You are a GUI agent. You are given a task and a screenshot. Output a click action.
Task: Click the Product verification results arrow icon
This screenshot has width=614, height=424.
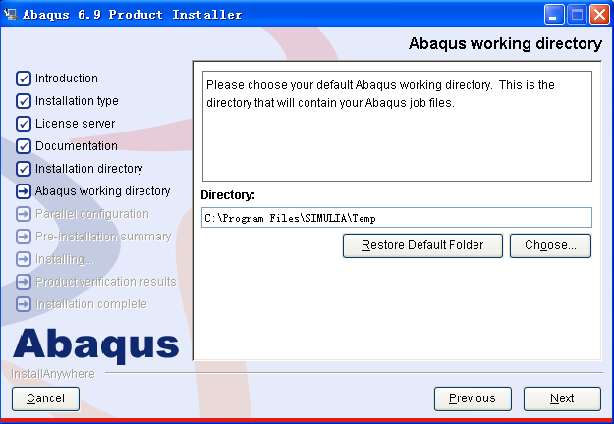pyautogui.click(x=24, y=282)
